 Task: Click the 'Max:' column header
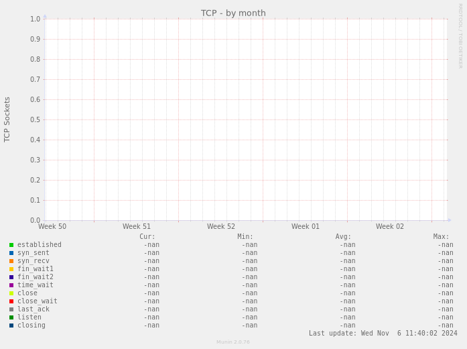[x=441, y=237]
